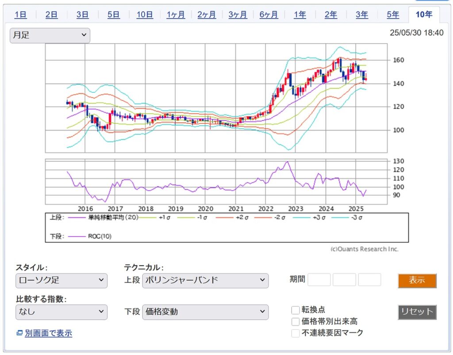Expand the 比較する指数 なし dropdown
Image resolution: width=453 pixels, height=355 pixels.
coord(61,312)
